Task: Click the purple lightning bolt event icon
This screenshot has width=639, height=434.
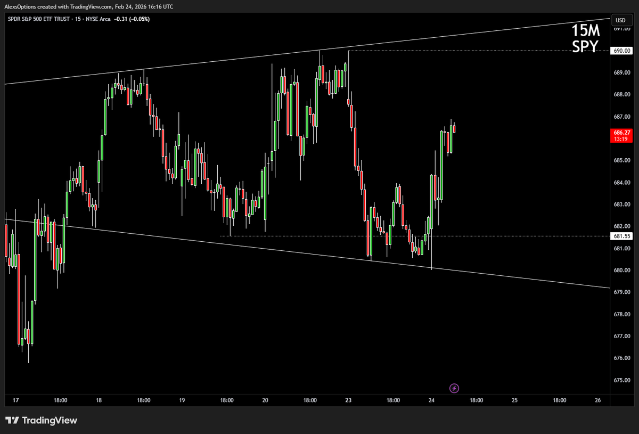Action: point(454,388)
